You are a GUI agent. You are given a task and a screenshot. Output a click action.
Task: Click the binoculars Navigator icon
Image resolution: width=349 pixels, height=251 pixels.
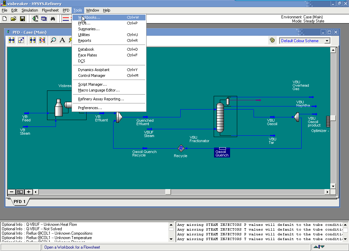pos(53,19)
